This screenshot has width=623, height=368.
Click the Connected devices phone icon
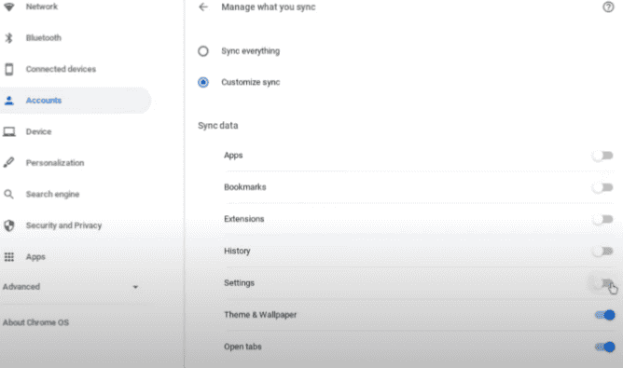[x=8, y=69]
